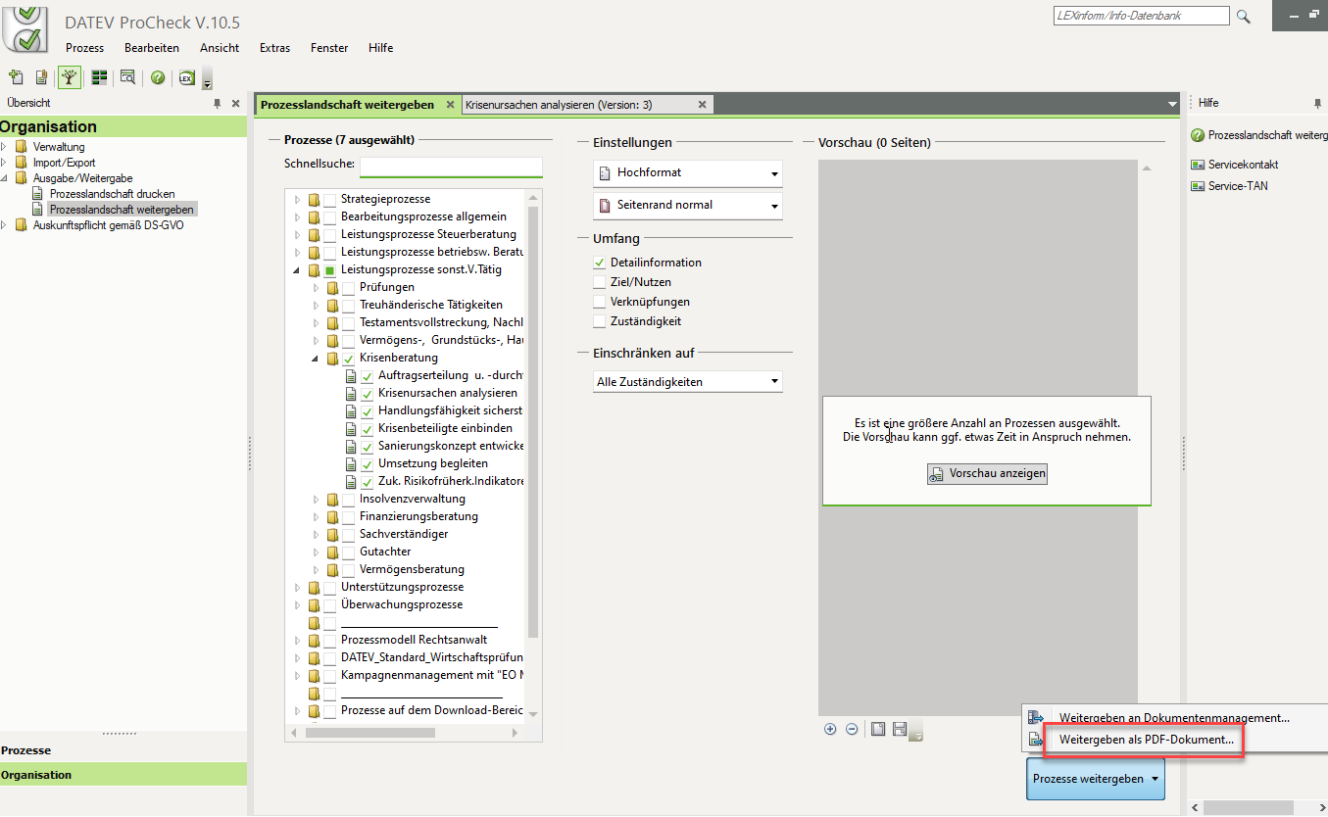Click the Verwaltung folder icon
The height and width of the screenshot is (817, 1328).
click(x=21, y=147)
